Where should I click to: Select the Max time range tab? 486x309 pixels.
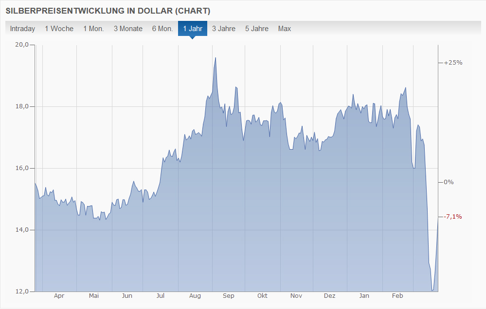coord(285,29)
